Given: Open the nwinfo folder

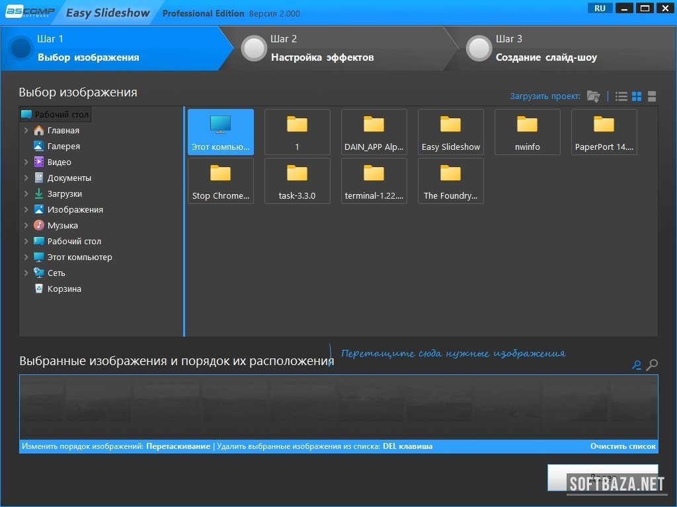Looking at the screenshot, I should 528,132.
